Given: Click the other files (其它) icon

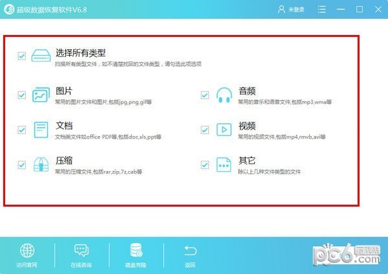Looking at the screenshot, I should coord(224,165).
